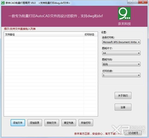Open the 关于我们 about dialog
The width and height of the screenshot is (149, 138).
[x=123, y=96]
